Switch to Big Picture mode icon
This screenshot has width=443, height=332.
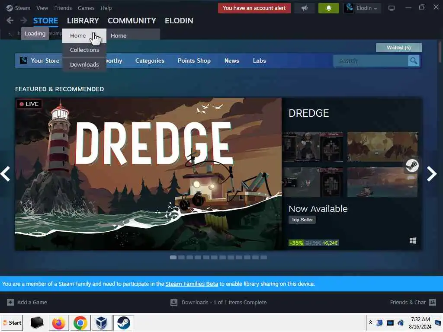coord(391,8)
